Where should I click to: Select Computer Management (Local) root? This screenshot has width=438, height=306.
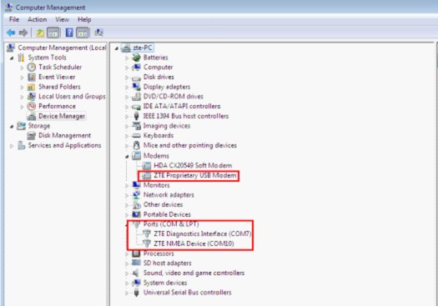62,48
